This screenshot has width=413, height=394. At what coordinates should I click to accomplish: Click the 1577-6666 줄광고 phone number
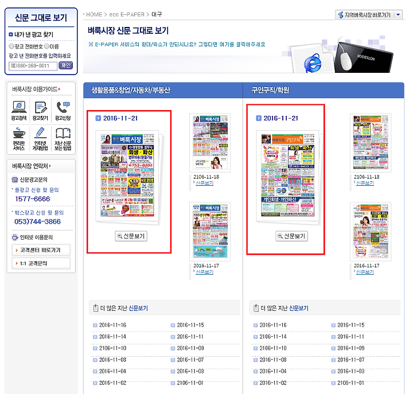pos(32,199)
